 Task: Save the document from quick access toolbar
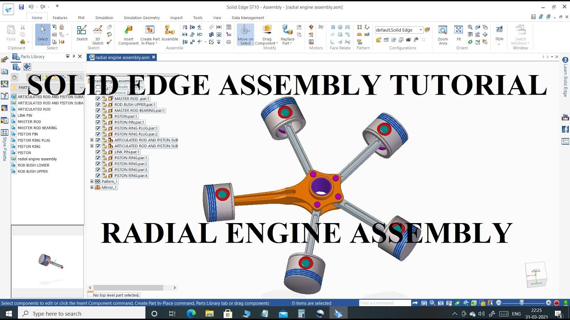point(21,7)
